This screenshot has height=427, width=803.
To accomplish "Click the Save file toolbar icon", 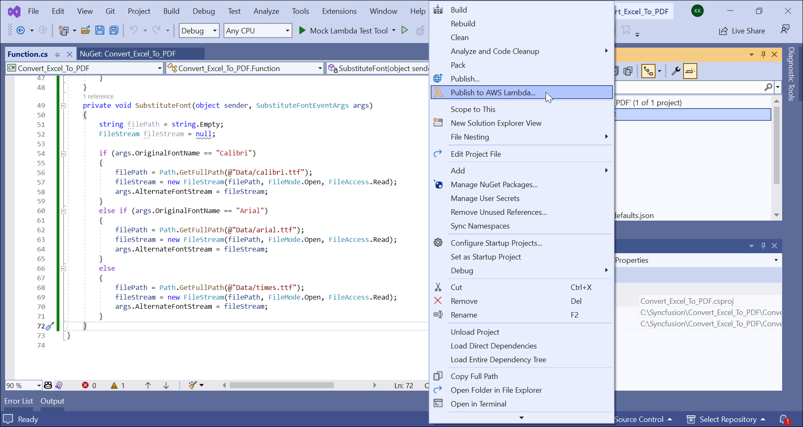I will (x=99, y=30).
